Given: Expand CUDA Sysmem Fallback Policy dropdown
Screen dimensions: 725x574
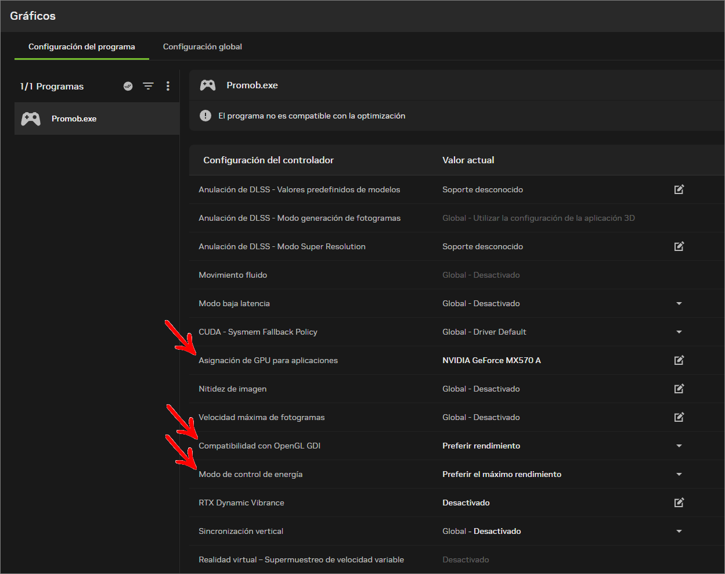Looking at the screenshot, I should pyautogui.click(x=679, y=332).
